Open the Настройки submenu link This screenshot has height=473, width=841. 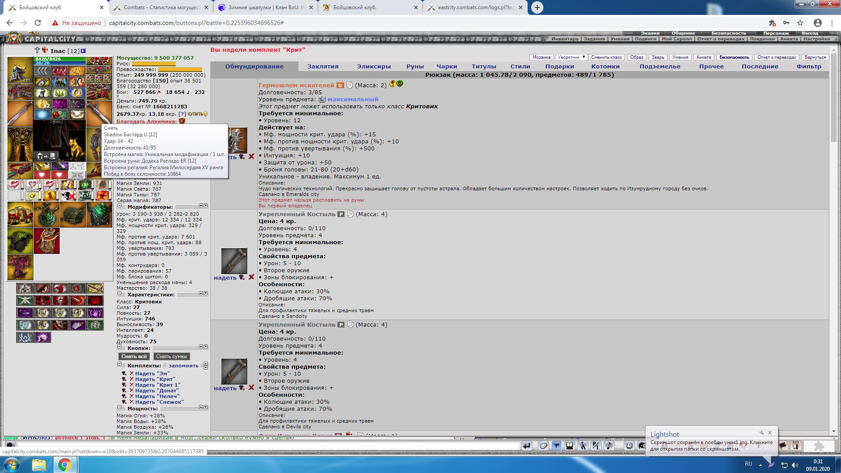[816, 39]
